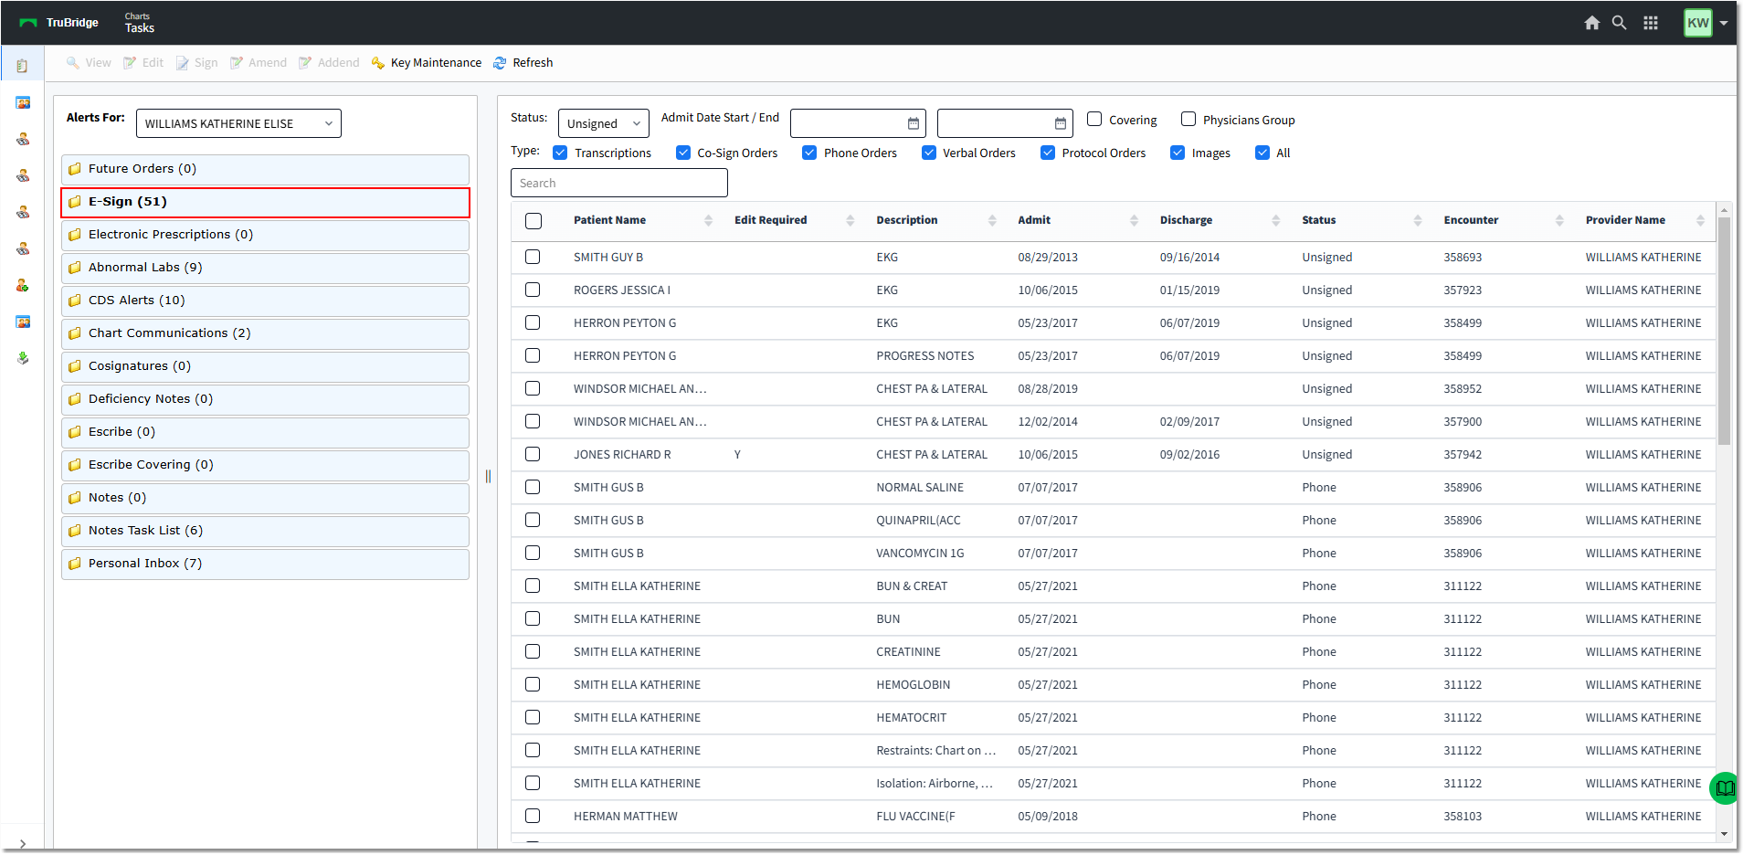Uncheck the Phone Orders type checkbox
This screenshot has width=1743, height=855.
(x=809, y=153)
